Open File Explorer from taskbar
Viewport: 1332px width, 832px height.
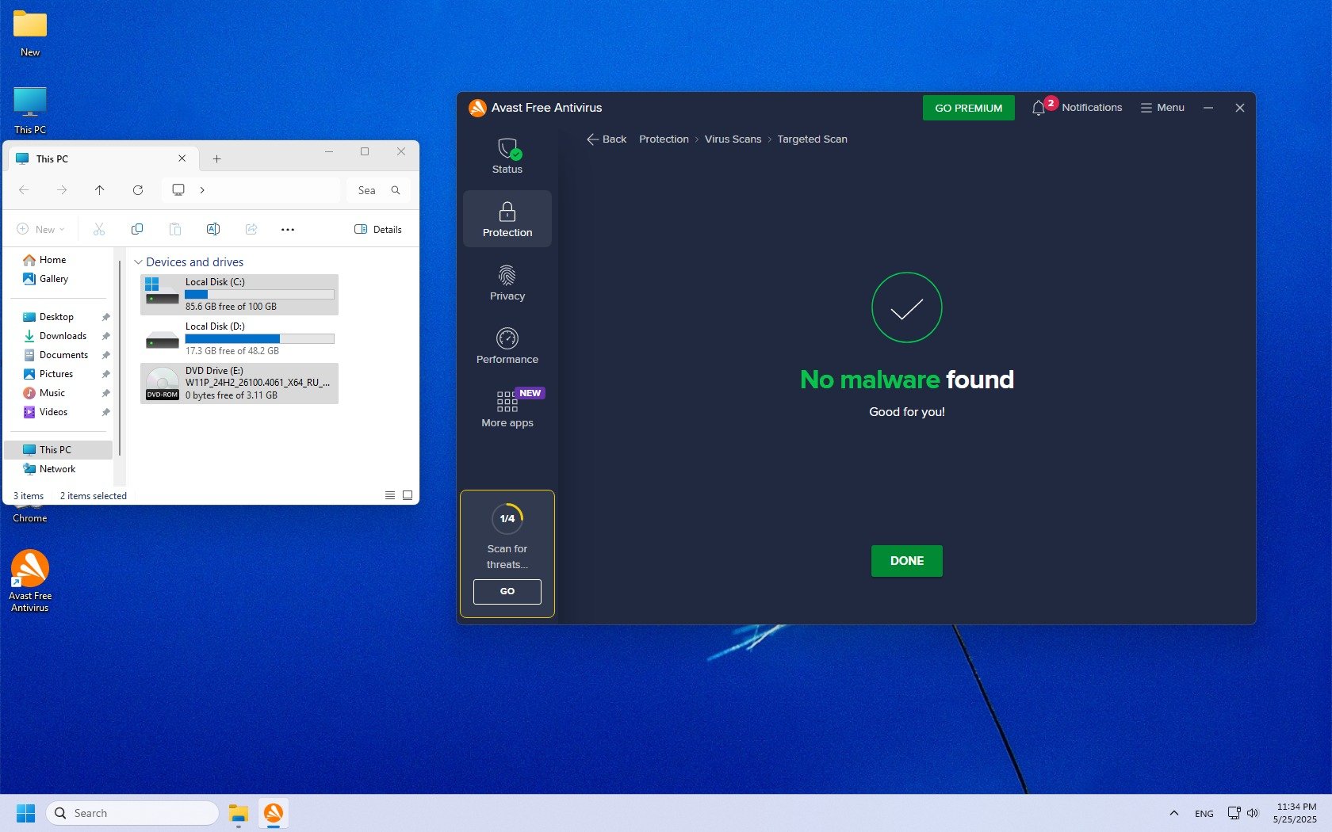(x=239, y=813)
